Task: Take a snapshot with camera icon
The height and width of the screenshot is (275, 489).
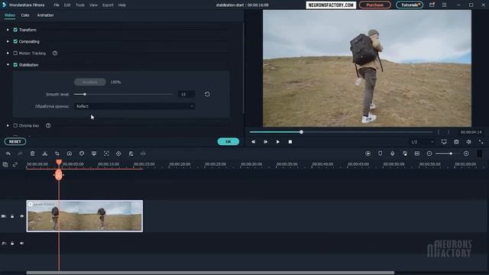Action: point(456,142)
